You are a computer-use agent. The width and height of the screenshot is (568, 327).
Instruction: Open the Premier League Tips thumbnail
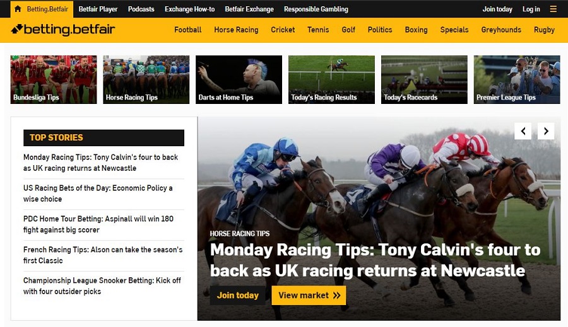point(517,79)
